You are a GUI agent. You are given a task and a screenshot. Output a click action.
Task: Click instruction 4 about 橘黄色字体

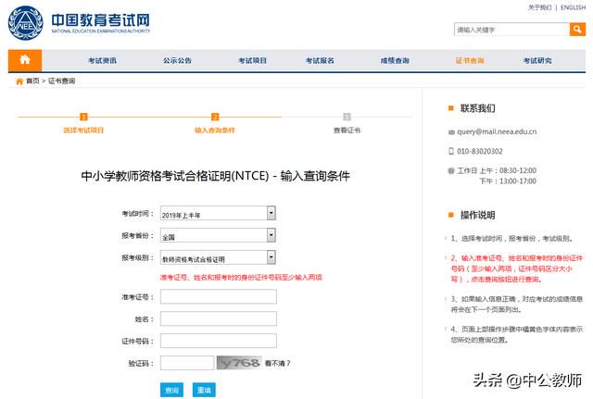[x=516, y=334]
